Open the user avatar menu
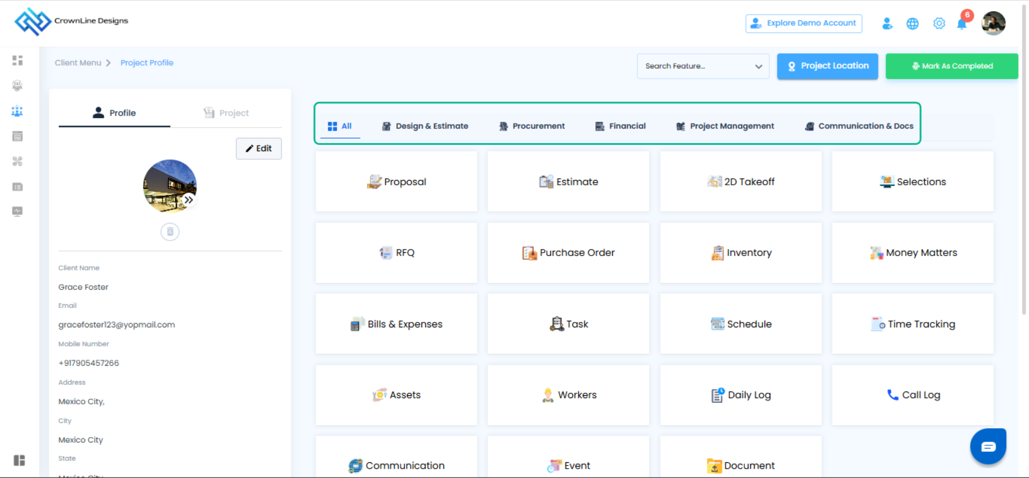The width and height of the screenshot is (1029, 478). (x=994, y=23)
